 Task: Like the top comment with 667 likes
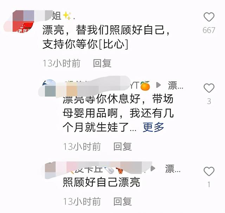209,17
